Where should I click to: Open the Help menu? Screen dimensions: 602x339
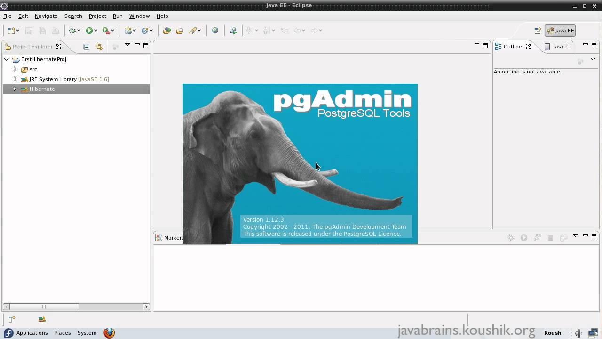tap(162, 16)
